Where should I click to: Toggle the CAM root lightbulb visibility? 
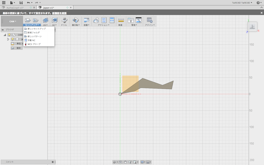click(x=9, y=35)
